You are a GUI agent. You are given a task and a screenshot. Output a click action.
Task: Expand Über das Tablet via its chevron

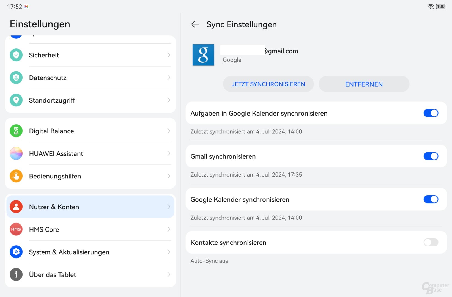[169, 274]
